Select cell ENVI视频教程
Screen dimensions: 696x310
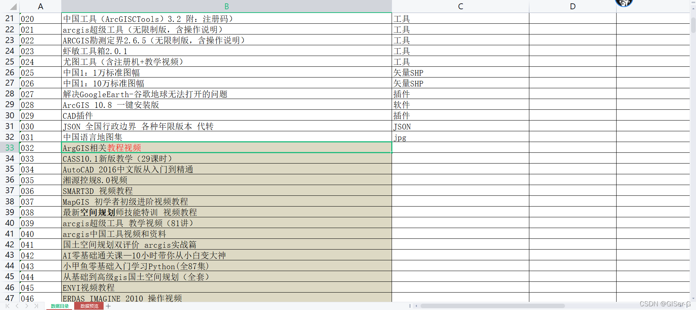(x=226, y=287)
